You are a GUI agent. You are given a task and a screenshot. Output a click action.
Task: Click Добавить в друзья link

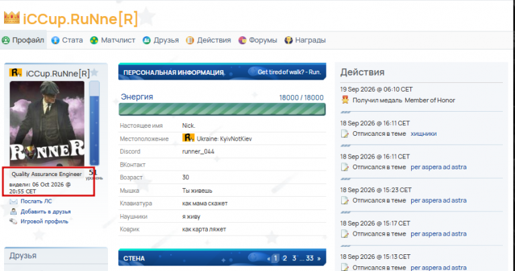tap(46, 211)
